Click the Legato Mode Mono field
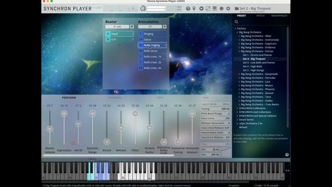 (215, 104)
